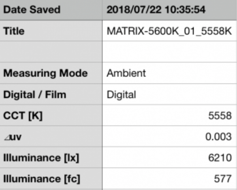Click the blank cell beneath the Title label
Screen dimensions: 237x190
pos(51,52)
